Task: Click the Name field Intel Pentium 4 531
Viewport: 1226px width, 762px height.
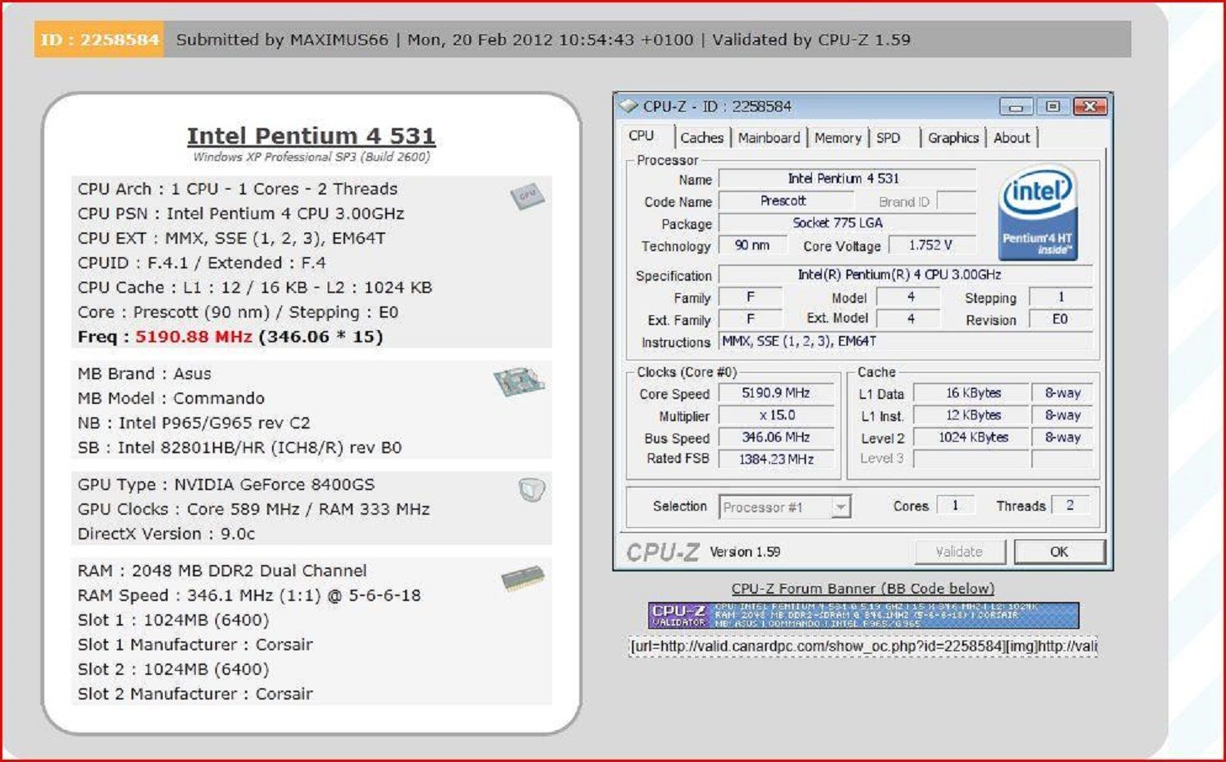Action: click(847, 179)
